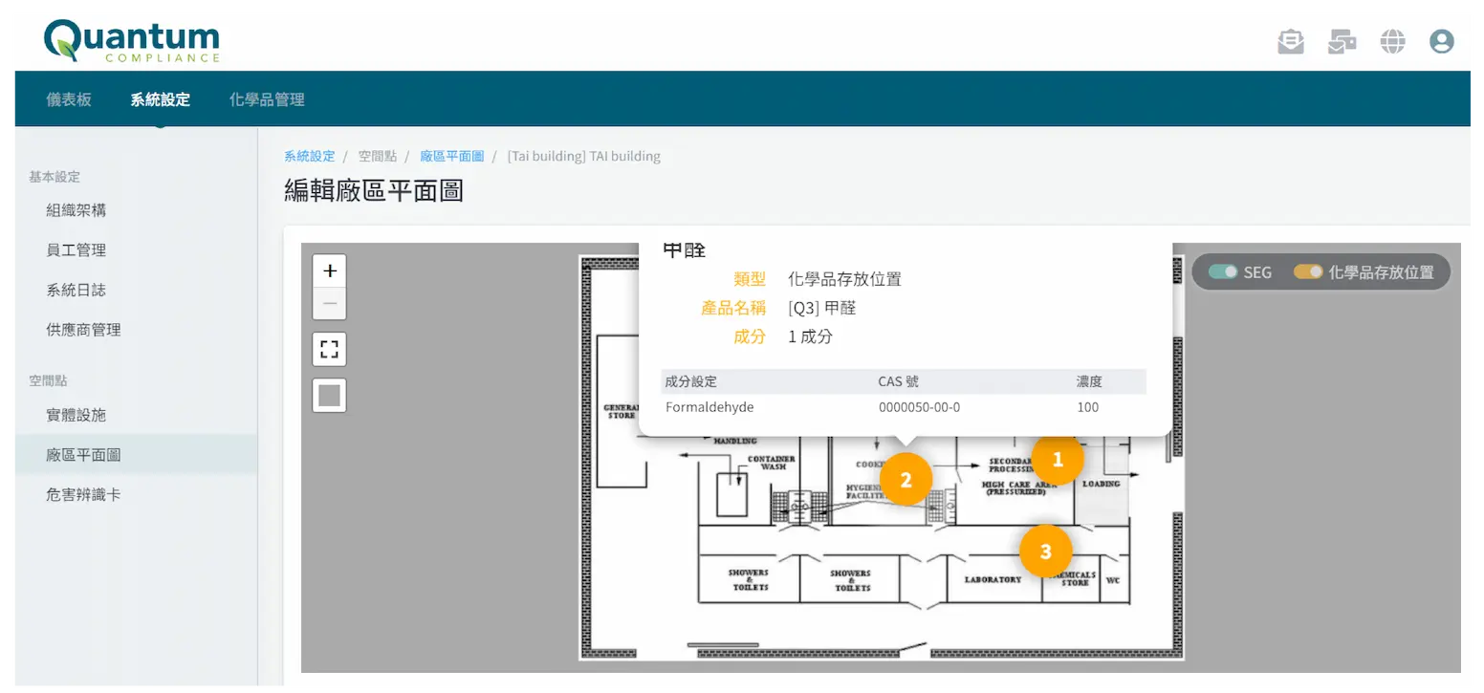
Task: Switch to the 化學品管理 tab
Action: pyautogui.click(x=266, y=98)
